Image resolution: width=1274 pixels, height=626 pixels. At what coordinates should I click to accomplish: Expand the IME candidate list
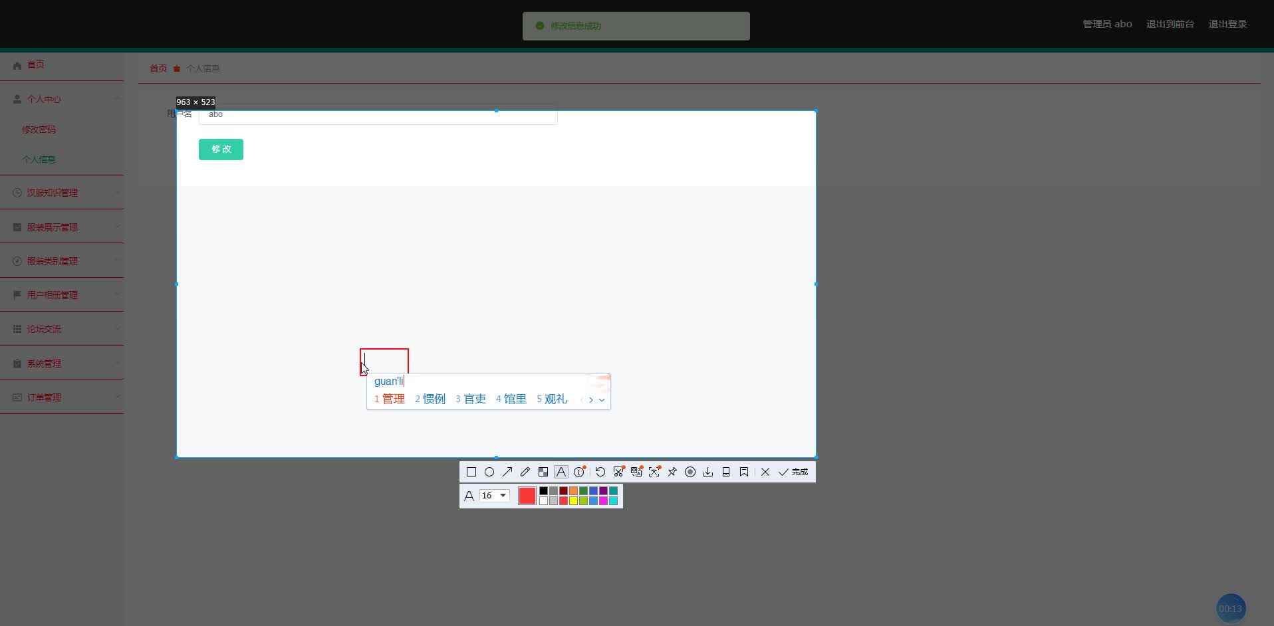click(x=602, y=399)
